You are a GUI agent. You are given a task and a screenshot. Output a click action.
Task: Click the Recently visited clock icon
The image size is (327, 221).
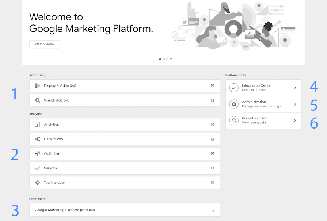point(234,121)
